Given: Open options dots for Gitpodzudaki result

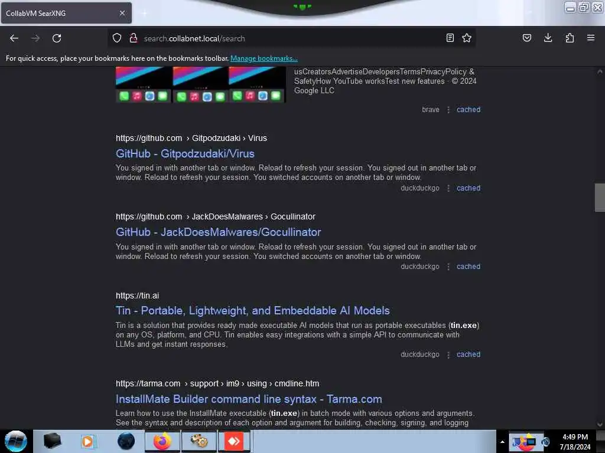Looking at the screenshot, I should point(448,188).
